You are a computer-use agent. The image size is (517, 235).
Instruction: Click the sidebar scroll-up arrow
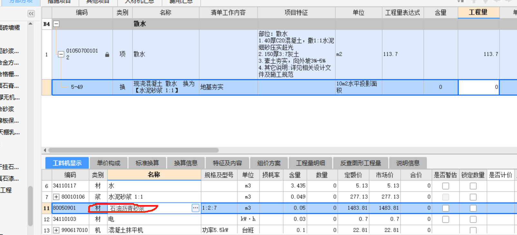(x=30, y=24)
